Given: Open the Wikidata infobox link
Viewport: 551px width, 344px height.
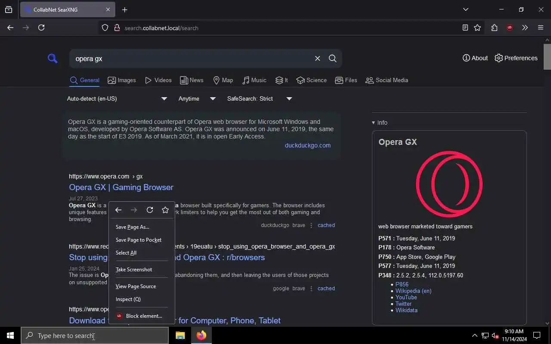Looking at the screenshot, I should click(x=406, y=310).
